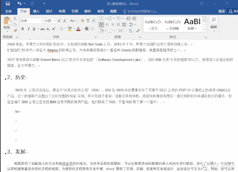Open the paste options dropdown arrow under 粘贴
The height and width of the screenshot is (172, 238).
tap(7, 31)
